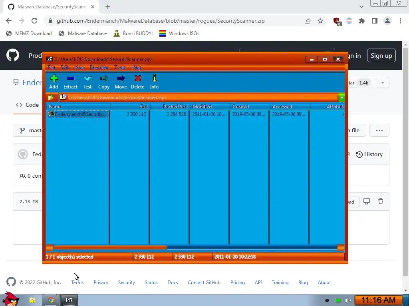Image resolution: width=409 pixels, height=306 pixels.
Task: Open the Contact GitHub footer link
Action: tap(204, 282)
